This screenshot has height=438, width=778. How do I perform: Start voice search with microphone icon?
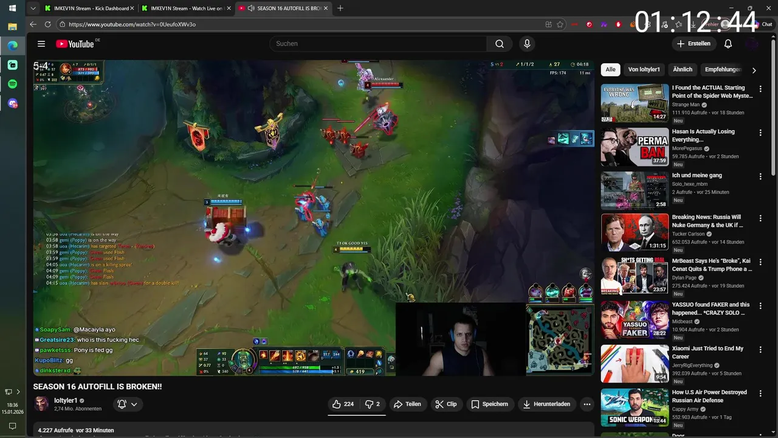tap(527, 44)
